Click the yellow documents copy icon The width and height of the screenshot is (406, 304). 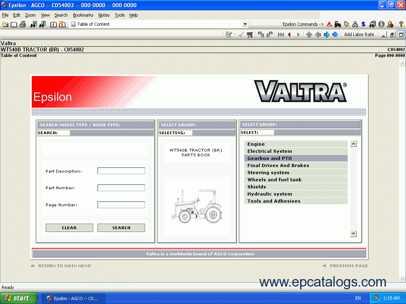(346, 24)
